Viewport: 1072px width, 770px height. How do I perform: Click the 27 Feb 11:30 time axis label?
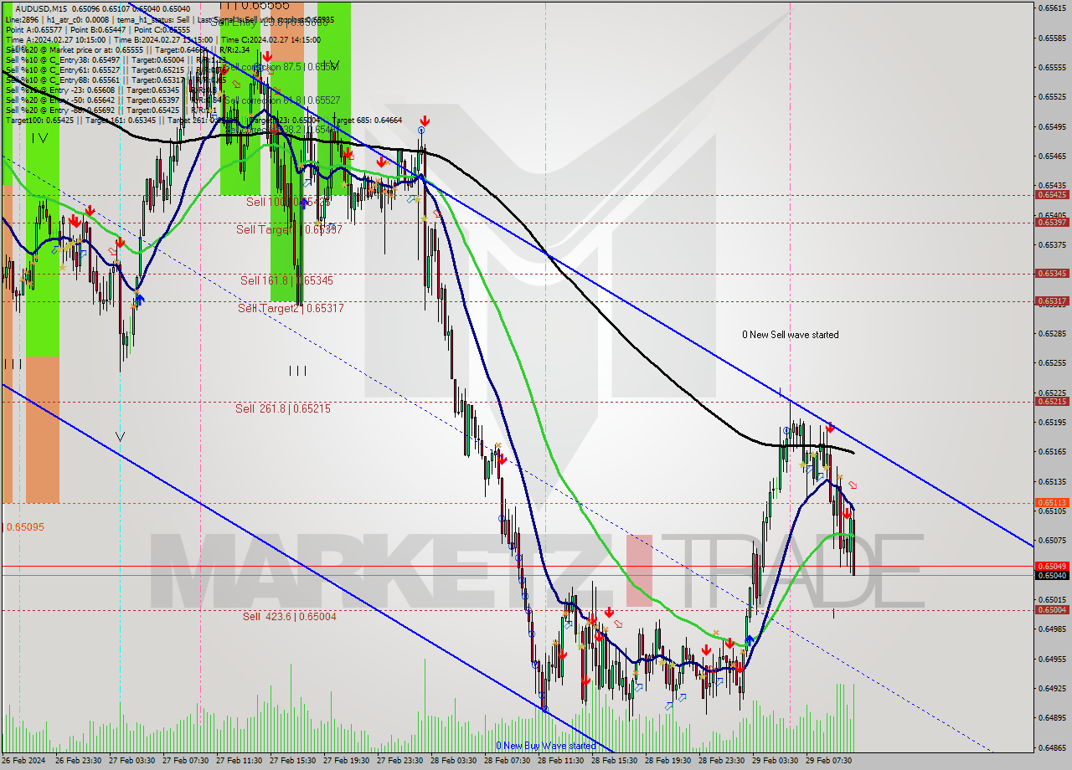(239, 761)
